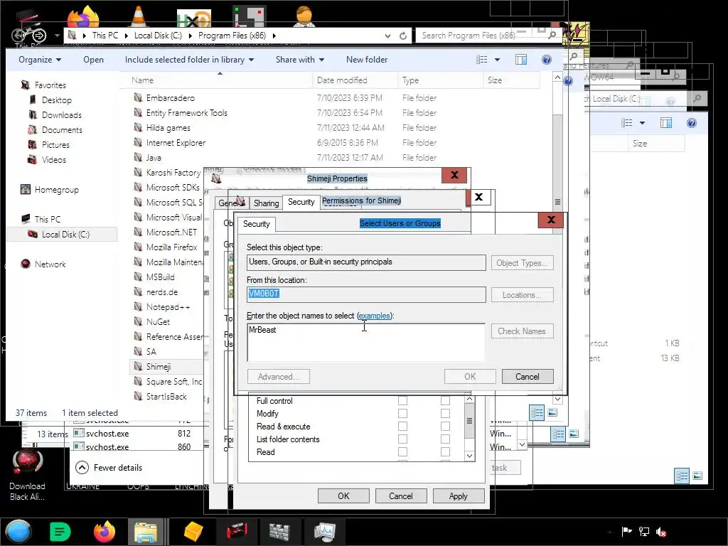Open the yellow box taskbar app
Image resolution: width=728 pixels, height=546 pixels.
pos(193,532)
